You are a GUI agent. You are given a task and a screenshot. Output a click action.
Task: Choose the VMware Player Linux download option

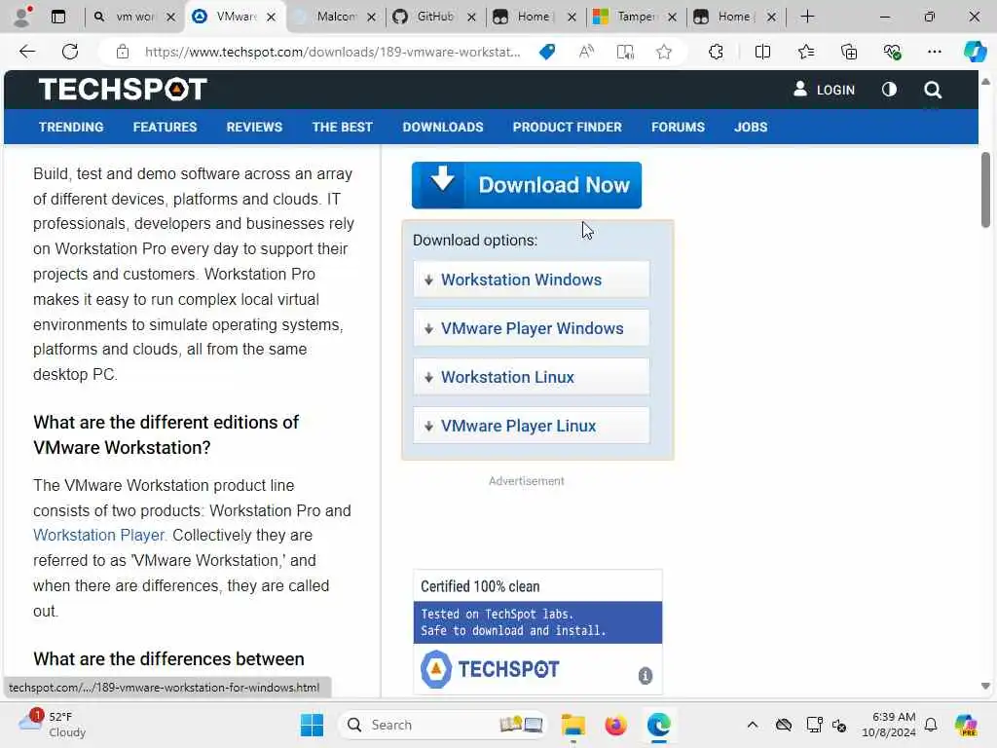coord(532,426)
